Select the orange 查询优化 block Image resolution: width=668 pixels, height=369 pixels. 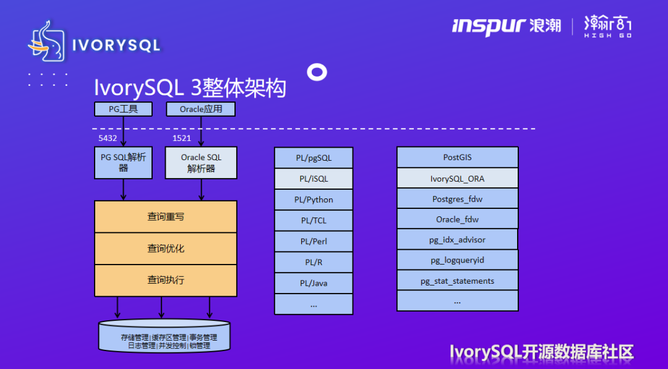click(x=165, y=248)
